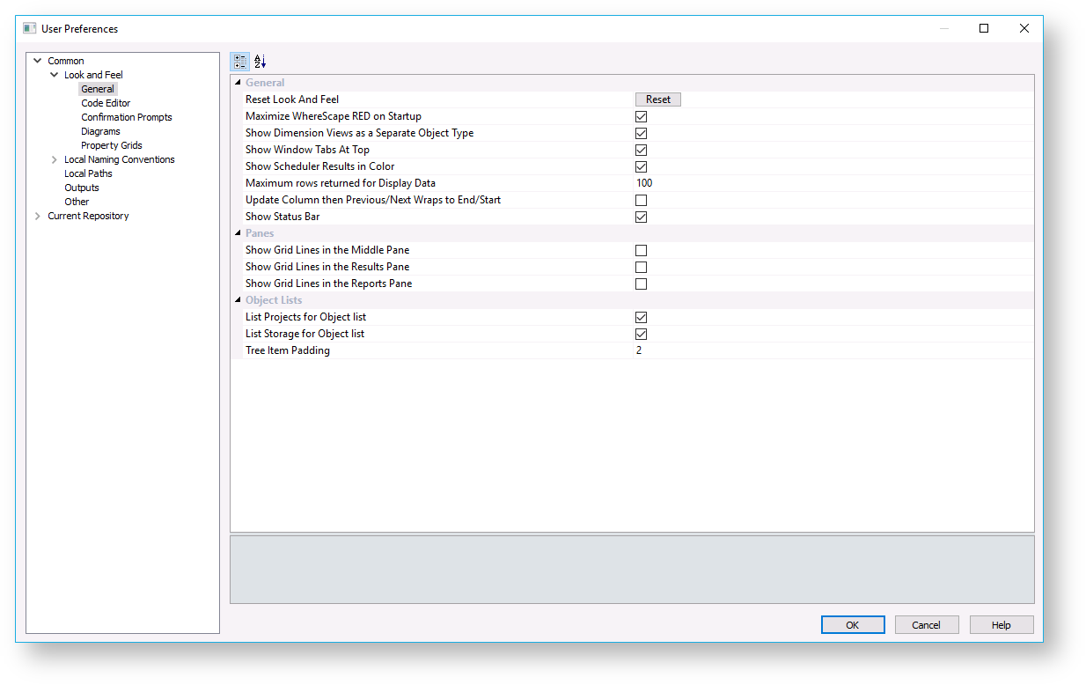Click the Show Status Bar label
The height and width of the screenshot is (685, 1086).
pos(283,217)
